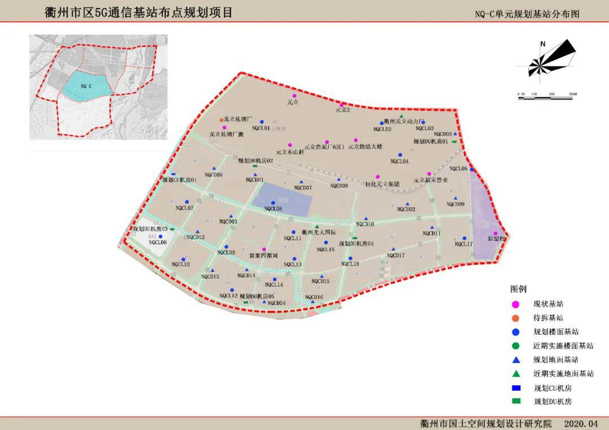The width and height of the screenshot is (609, 430).
Task: Select the 元立新天管业 label
Action: coord(431,180)
